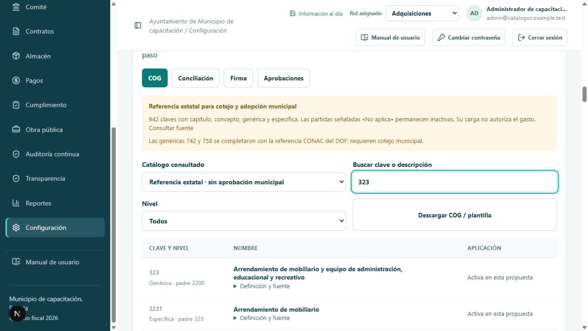Click the key icon in Cambiar contraseña
This screenshot has height=331, width=588.
pos(442,38)
